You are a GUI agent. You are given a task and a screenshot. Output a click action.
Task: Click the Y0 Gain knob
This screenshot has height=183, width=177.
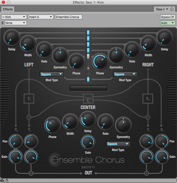click(x=31, y=157)
